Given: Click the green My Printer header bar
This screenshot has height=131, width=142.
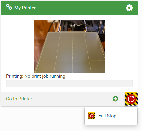Looking at the screenshot, I should coord(69,8).
